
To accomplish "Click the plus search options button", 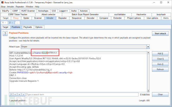I will (x=19, y=95).
